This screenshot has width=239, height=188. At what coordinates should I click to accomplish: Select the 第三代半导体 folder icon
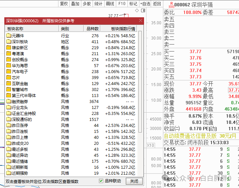(x=9, y=95)
